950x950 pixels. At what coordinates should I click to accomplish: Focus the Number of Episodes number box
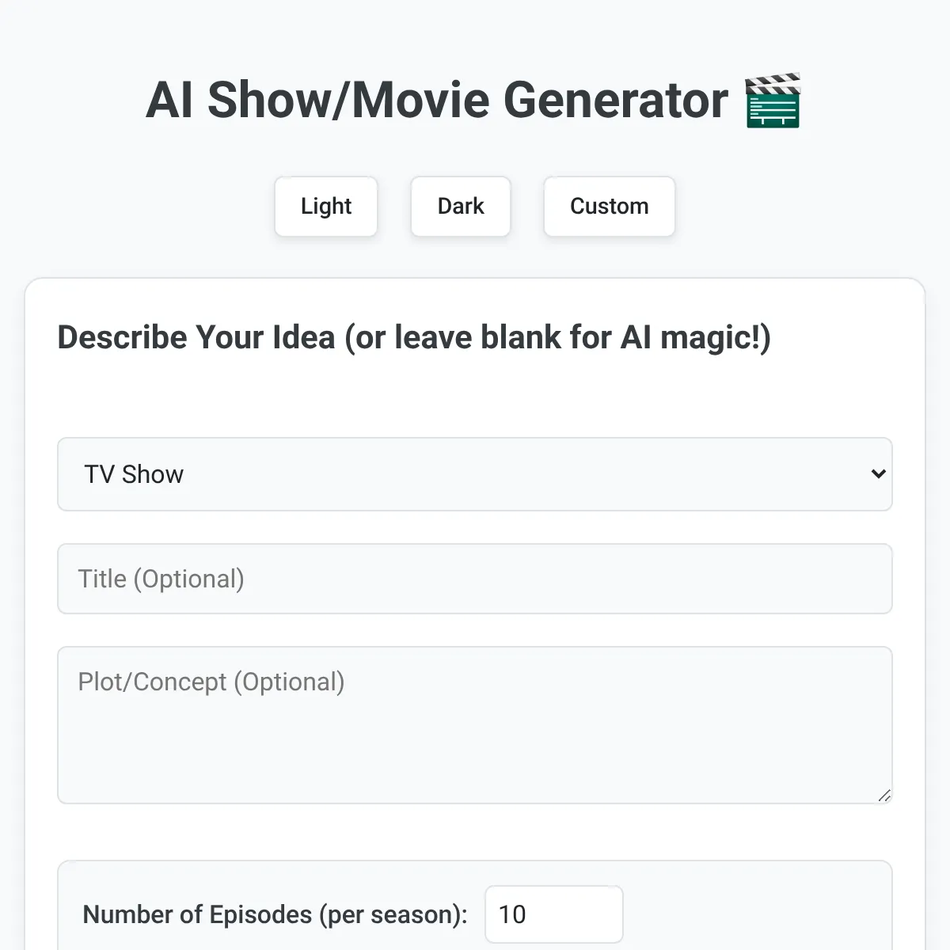point(553,914)
